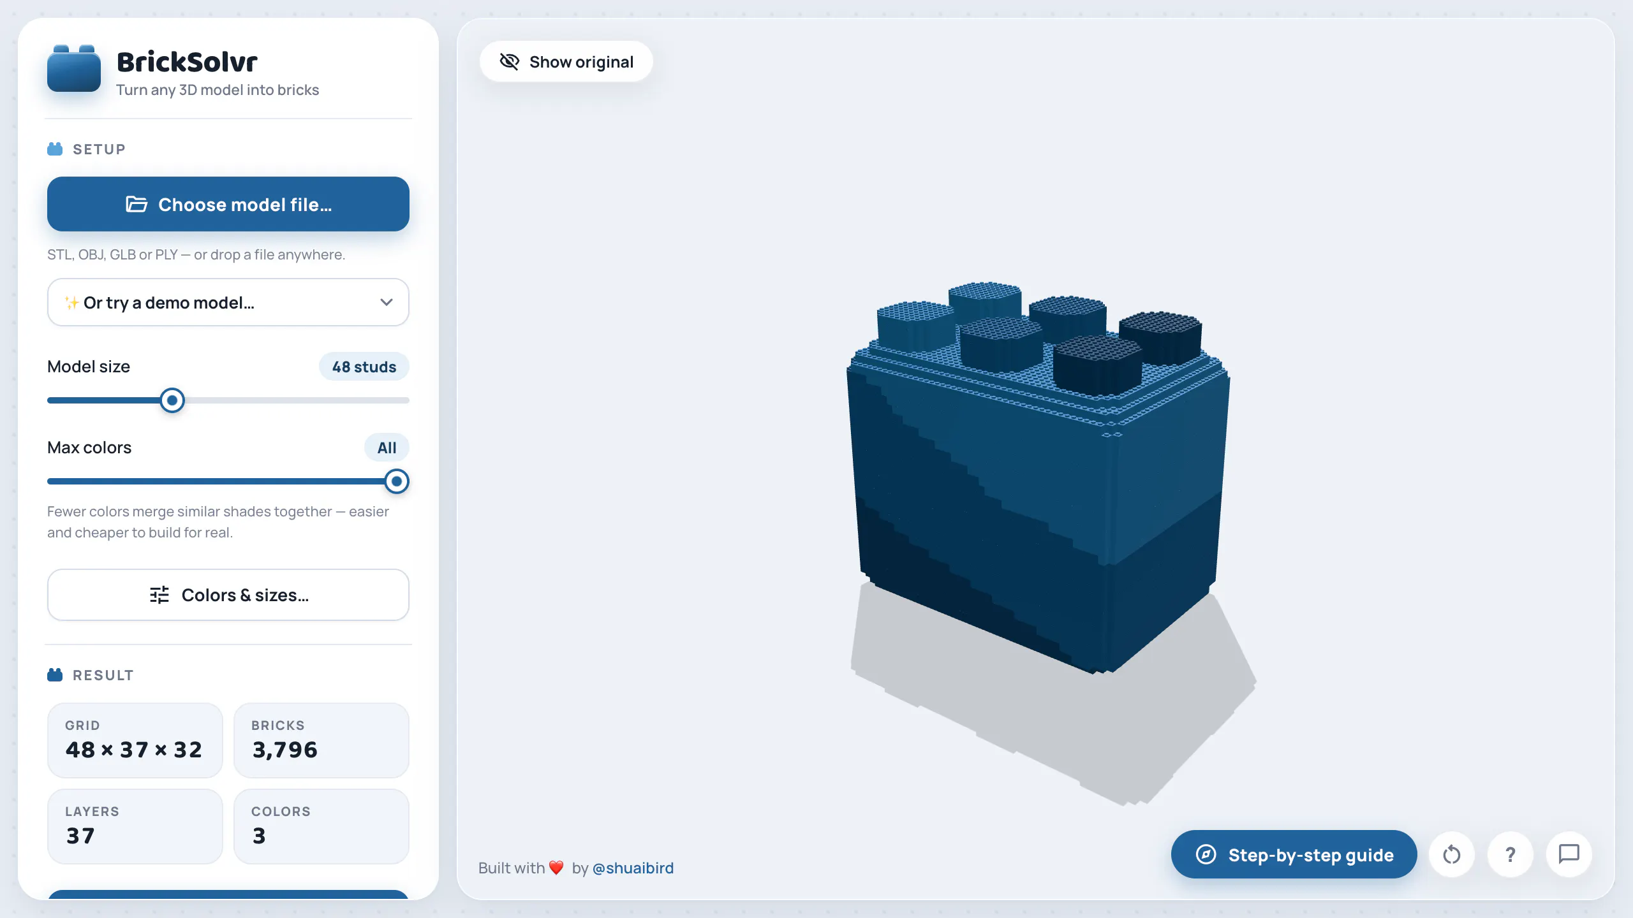Click the Choose model file button
The width and height of the screenshot is (1633, 918).
coord(228,204)
